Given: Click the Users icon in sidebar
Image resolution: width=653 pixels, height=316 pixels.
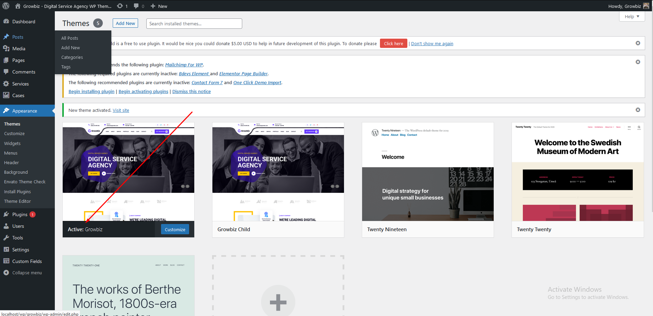Looking at the screenshot, I should pos(6,226).
